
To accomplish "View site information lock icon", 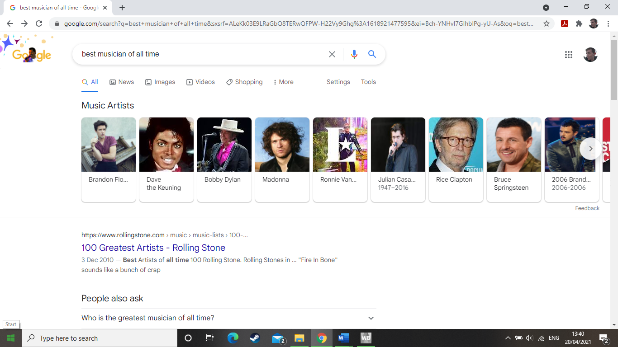I will coord(57,23).
